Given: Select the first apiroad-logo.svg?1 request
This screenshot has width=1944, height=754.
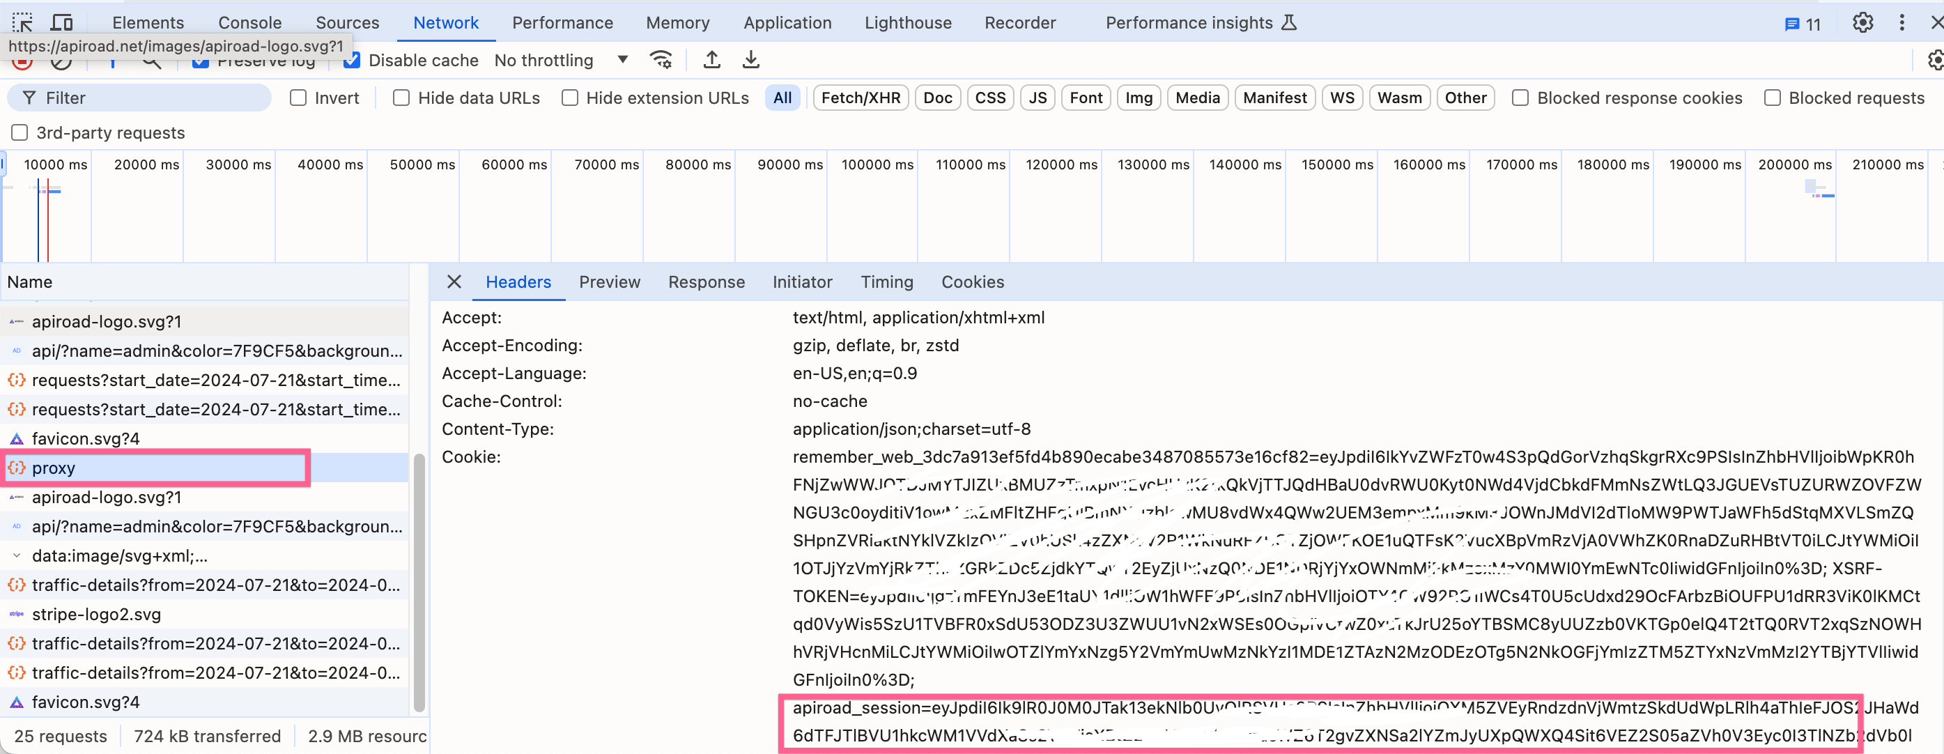Looking at the screenshot, I should point(205,321).
